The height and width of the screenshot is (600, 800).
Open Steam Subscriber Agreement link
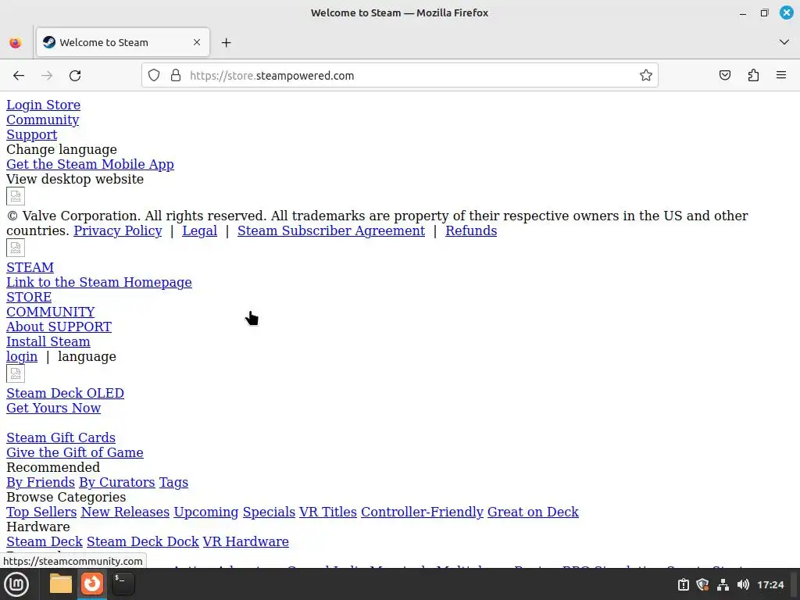click(x=331, y=230)
